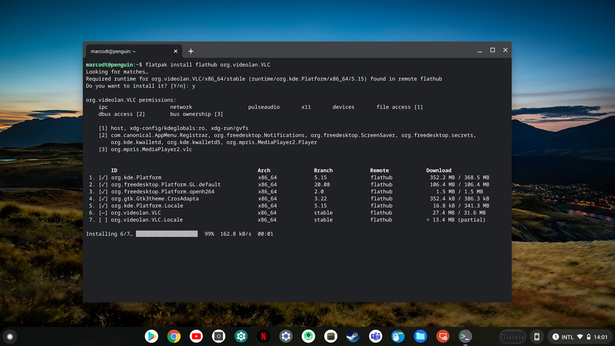The width and height of the screenshot is (615, 346).
Task: Open a new terminal tab
Action: [x=191, y=51]
